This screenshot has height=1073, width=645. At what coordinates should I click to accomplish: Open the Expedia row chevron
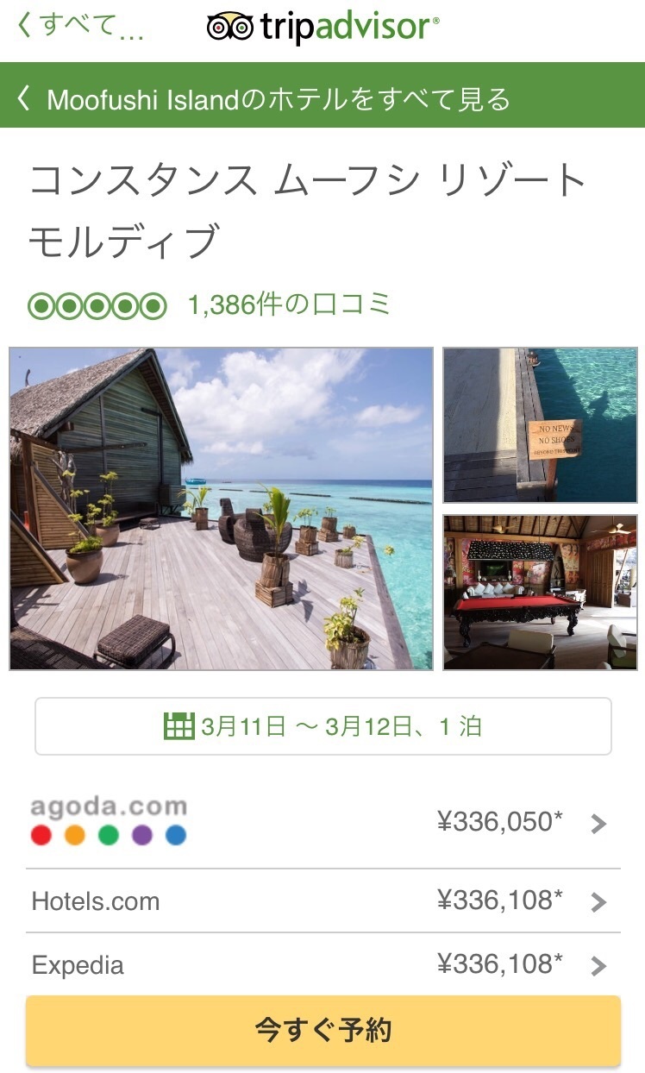(598, 967)
